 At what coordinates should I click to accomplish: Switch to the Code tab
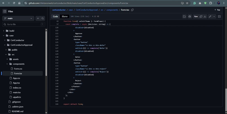tap(55, 17)
